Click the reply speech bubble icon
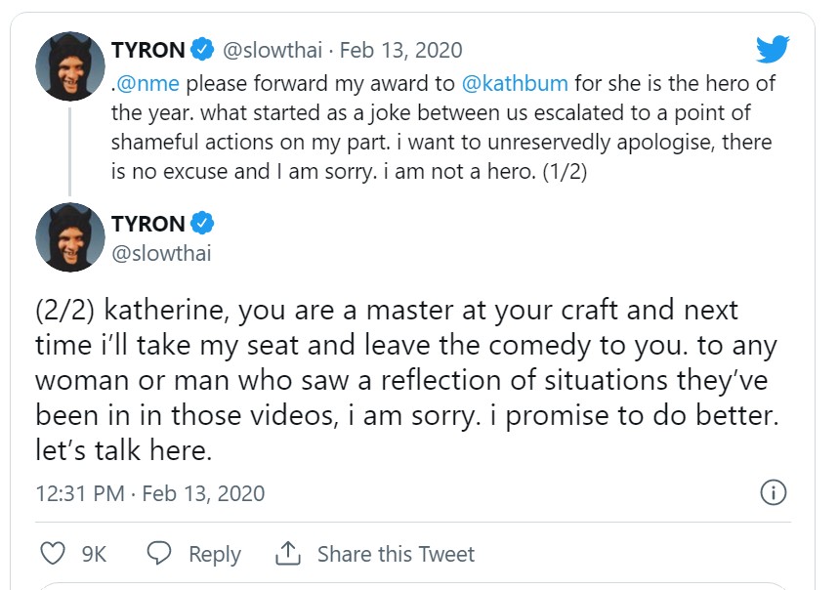Screen dimensions: 839x590 159,554
